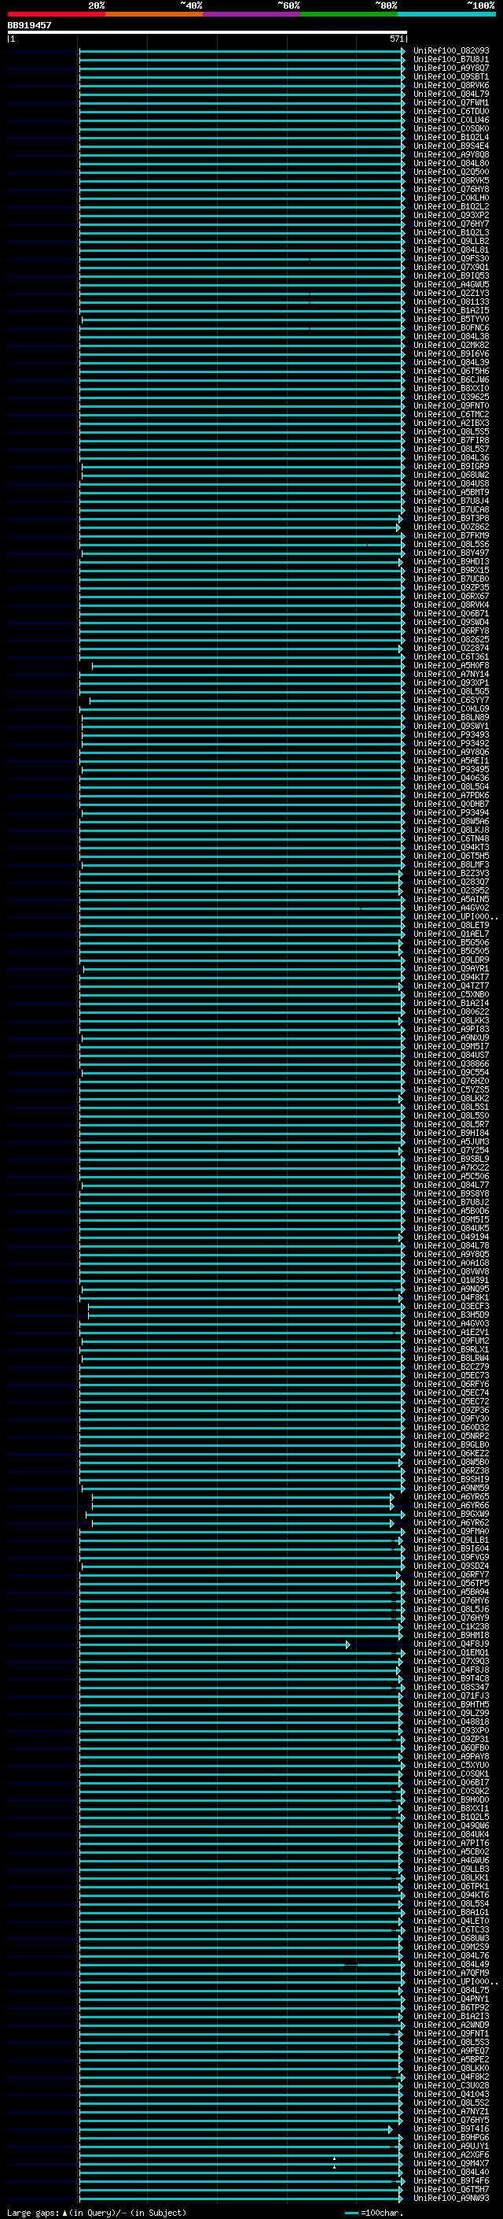Click the UniRef100_A9PEQ7 label
503x2219 pixels.
pyautogui.click(x=450, y=2051)
